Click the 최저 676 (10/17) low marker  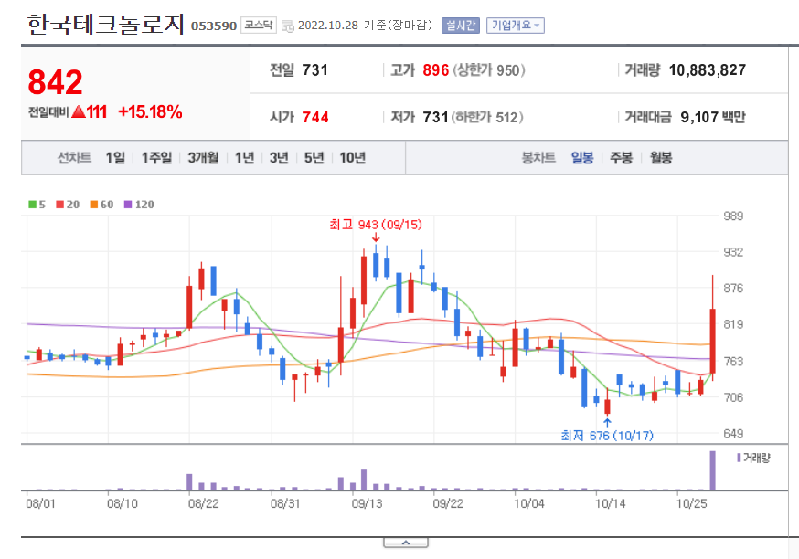[607, 436]
